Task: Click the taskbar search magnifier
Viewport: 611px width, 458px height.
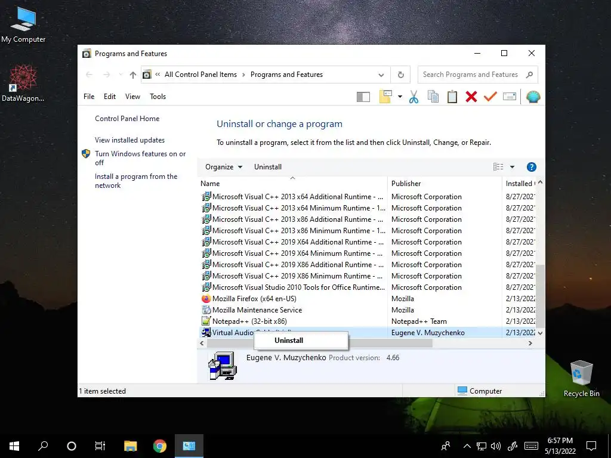Action: point(43,446)
